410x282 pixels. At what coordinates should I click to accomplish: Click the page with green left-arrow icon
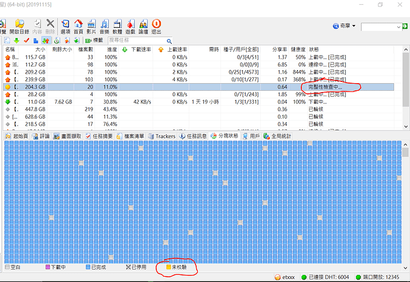tap(76, 40)
